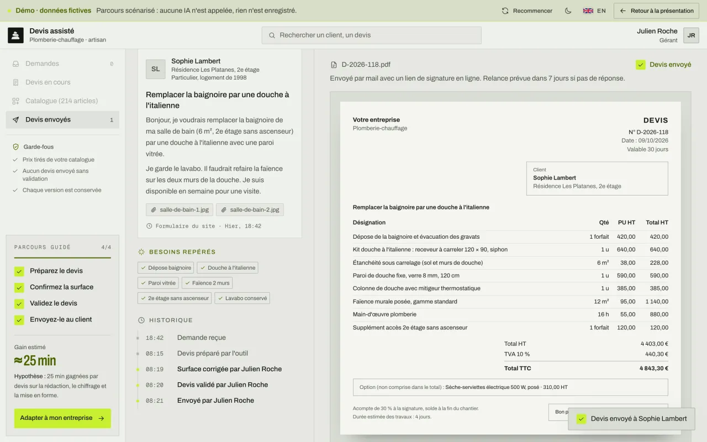
Task: Toggle the Validez le devis checkbox
Action: tap(19, 303)
